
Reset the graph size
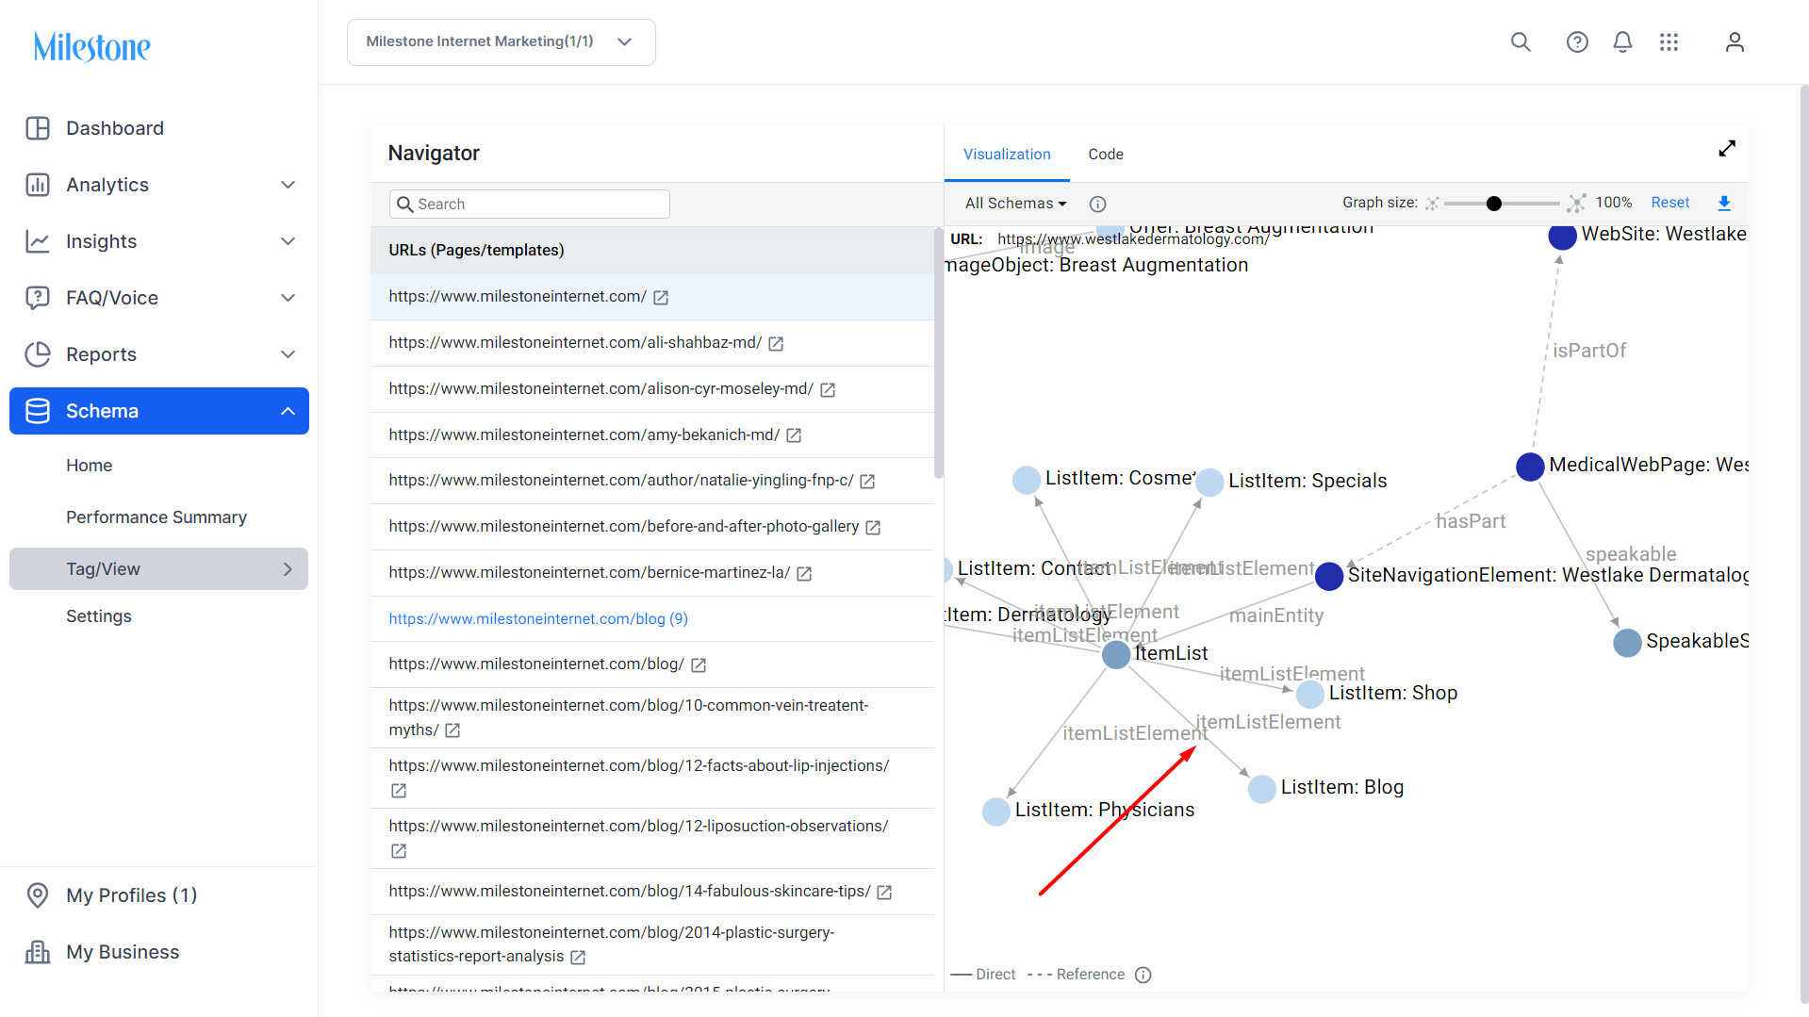[1670, 203]
